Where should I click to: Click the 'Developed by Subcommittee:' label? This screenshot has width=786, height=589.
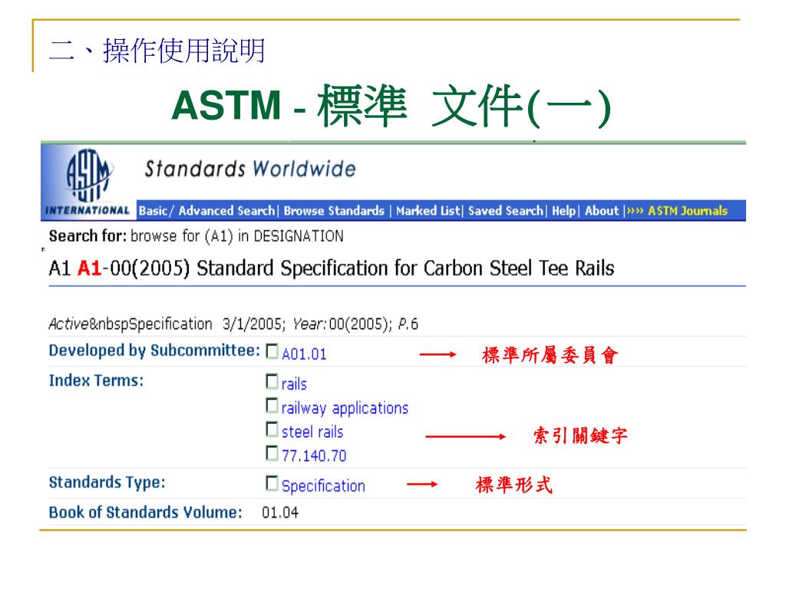point(154,350)
